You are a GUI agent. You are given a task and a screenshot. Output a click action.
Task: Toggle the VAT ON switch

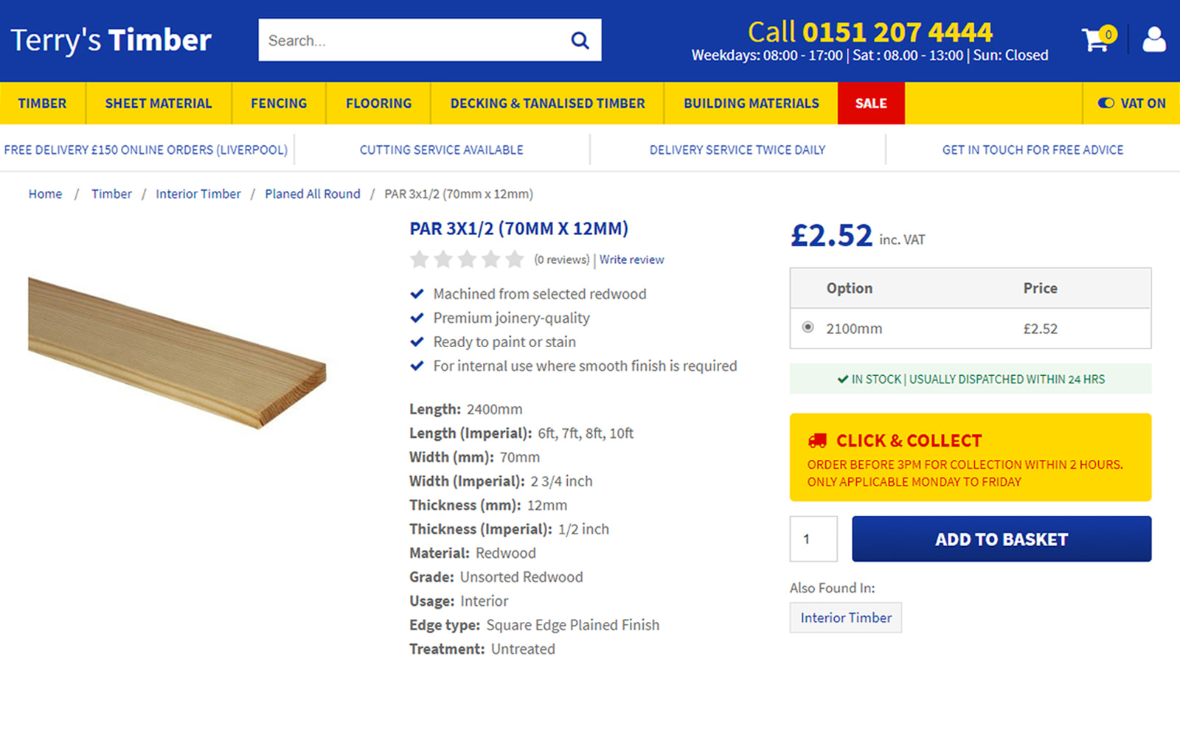tap(1106, 103)
